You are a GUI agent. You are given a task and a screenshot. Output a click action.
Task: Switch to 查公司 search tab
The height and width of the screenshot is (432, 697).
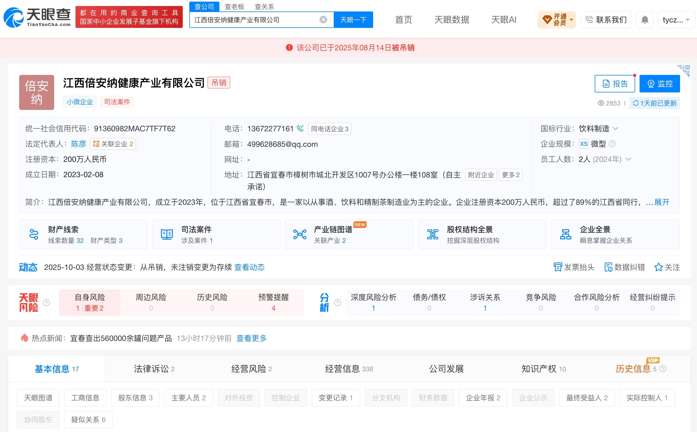click(x=204, y=7)
